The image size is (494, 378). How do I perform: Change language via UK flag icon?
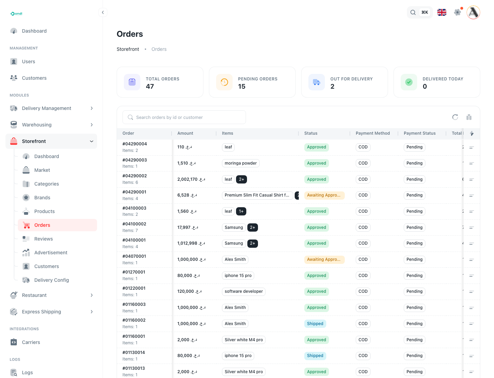(442, 12)
